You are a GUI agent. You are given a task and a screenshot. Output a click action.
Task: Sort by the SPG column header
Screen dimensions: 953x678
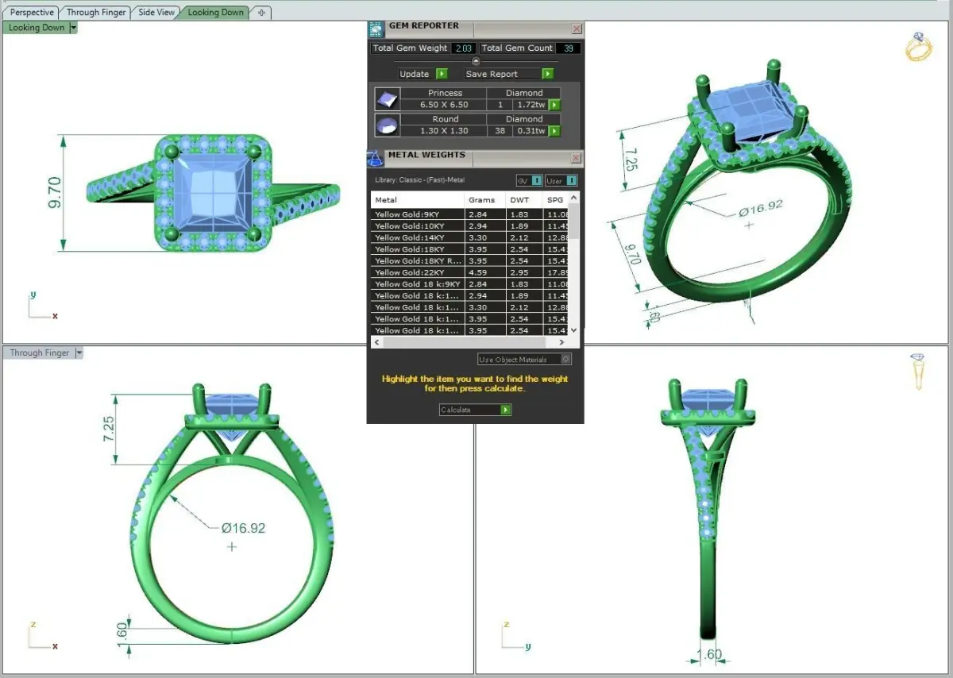point(555,200)
